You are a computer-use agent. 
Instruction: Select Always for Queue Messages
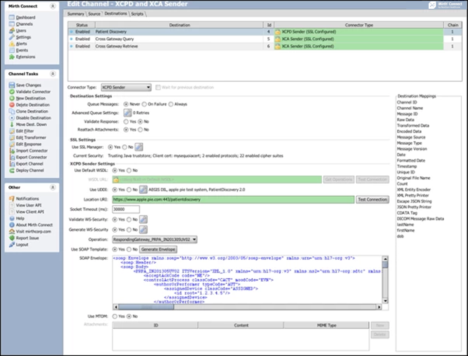click(x=171, y=104)
